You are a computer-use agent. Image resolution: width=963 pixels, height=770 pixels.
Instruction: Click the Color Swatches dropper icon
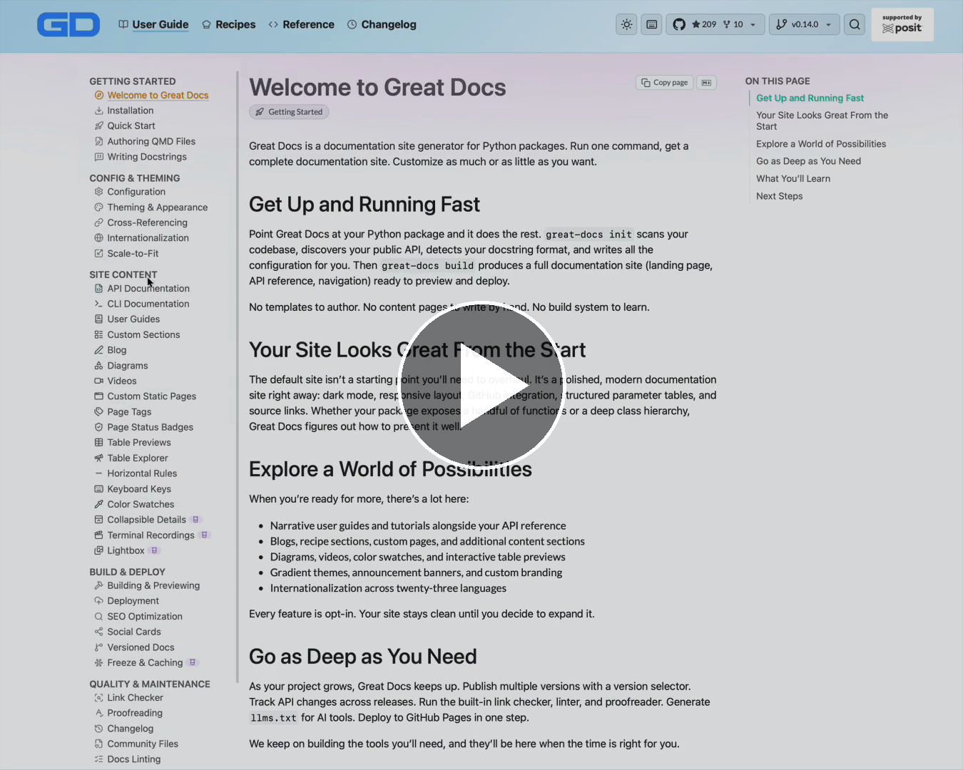[x=99, y=504]
